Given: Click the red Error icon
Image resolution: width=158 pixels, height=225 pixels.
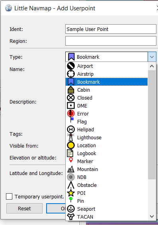Looking at the screenshot, I should pos(71,113).
